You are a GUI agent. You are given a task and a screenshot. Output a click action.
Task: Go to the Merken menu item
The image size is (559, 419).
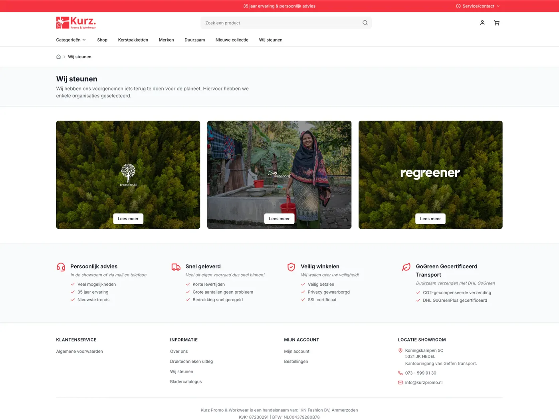166,40
